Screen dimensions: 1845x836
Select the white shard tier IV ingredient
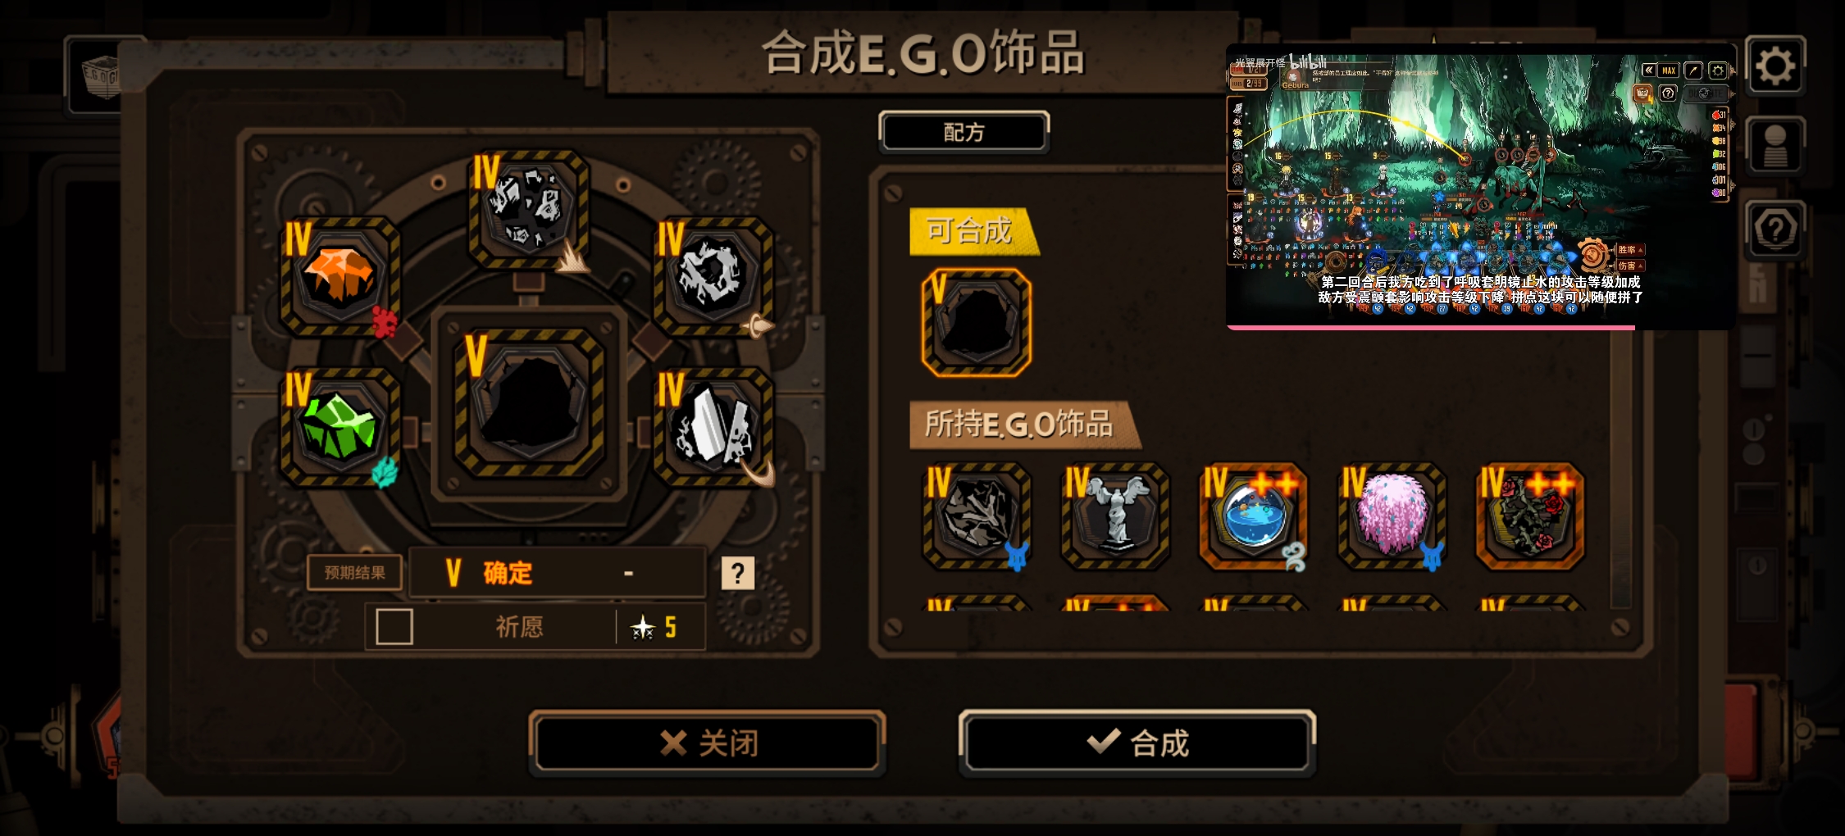click(x=713, y=427)
